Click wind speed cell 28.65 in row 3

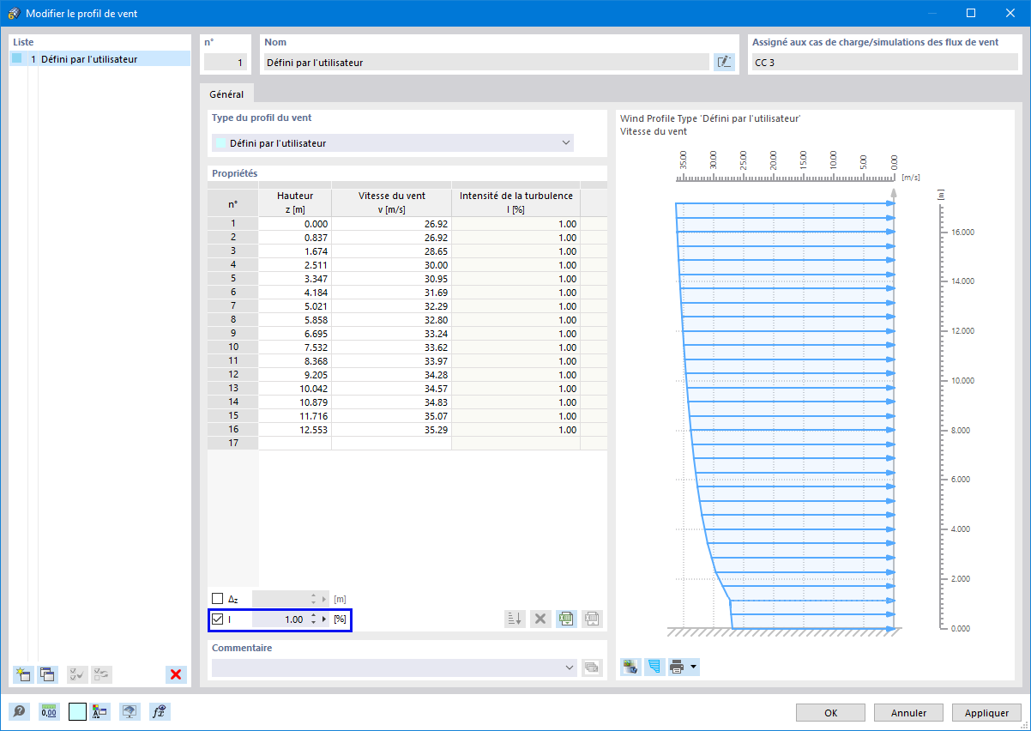(391, 251)
